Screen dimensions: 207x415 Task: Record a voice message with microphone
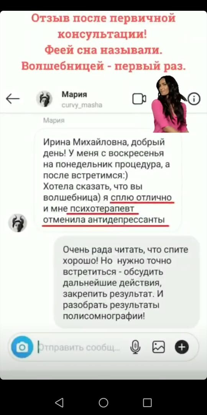pyautogui.click(x=136, y=347)
